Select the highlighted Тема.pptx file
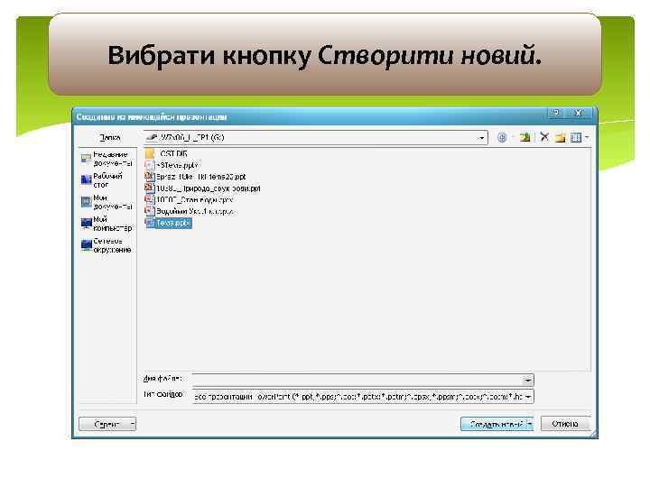 tap(168, 224)
